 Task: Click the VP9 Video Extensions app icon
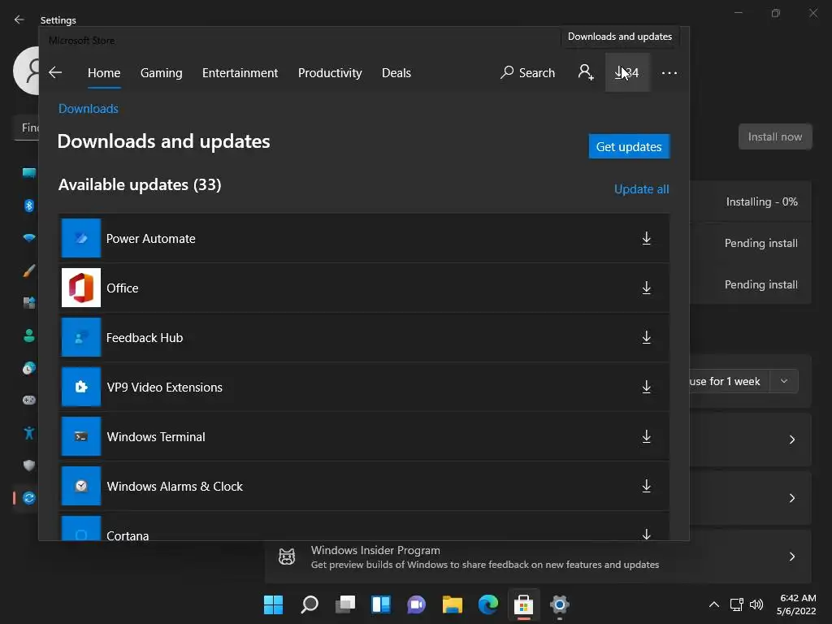(81, 387)
